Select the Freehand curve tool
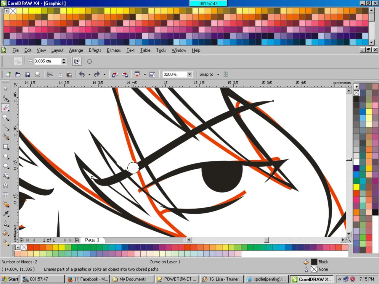The width and height of the screenshot is (379, 284). point(6,127)
